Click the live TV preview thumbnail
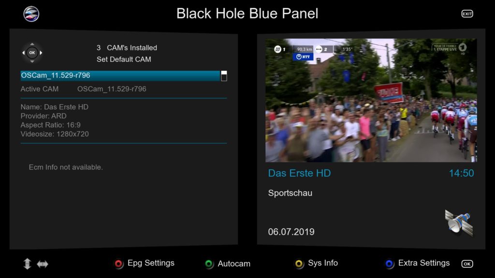Image resolution: width=495 pixels, height=278 pixels. (371, 100)
